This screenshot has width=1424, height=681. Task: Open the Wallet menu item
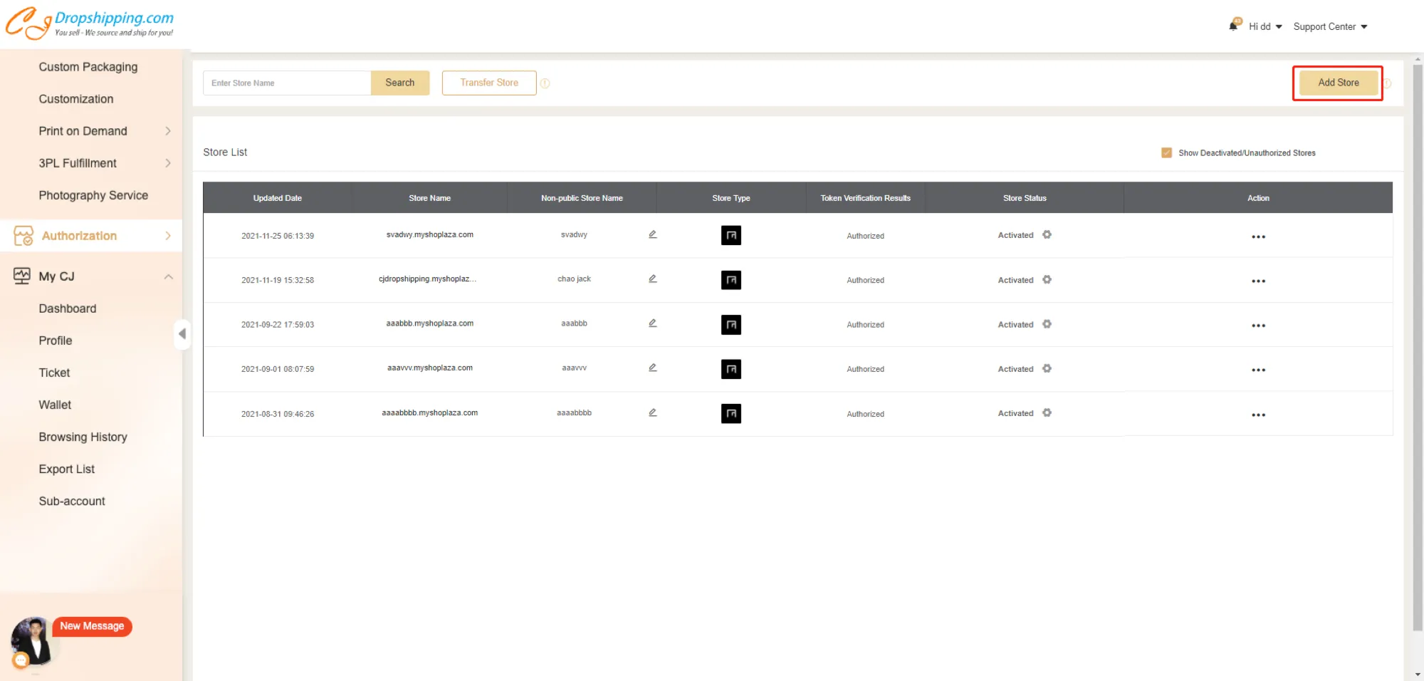click(x=55, y=405)
